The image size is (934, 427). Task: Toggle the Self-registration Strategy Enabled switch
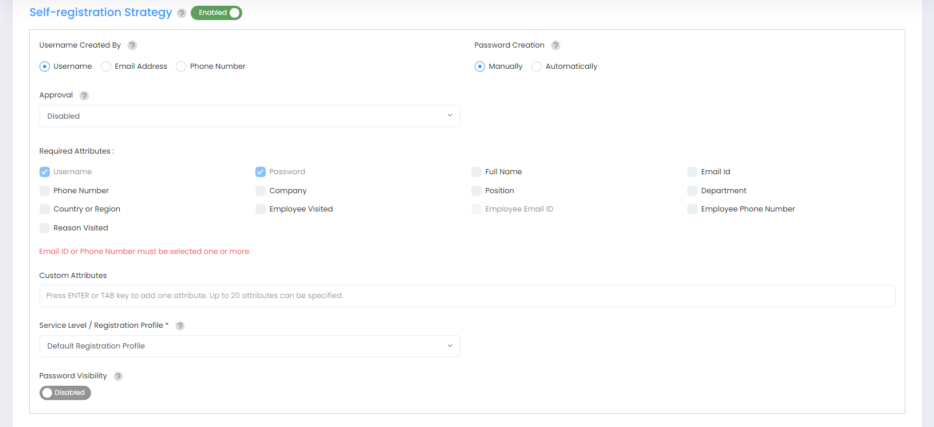(x=216, y=13)
